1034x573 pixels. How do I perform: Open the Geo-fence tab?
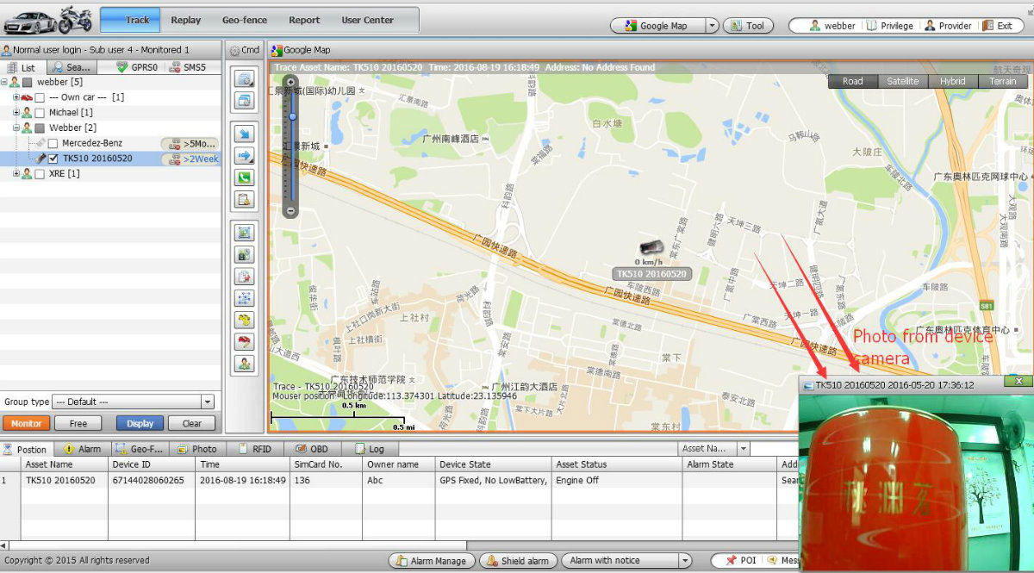(x=245, y=20)
